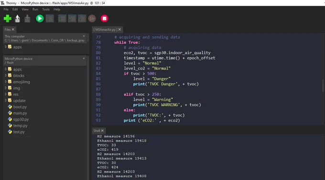
Task: Run current script with the green play button
Action: pyautogui.click(x=40, y=19)
